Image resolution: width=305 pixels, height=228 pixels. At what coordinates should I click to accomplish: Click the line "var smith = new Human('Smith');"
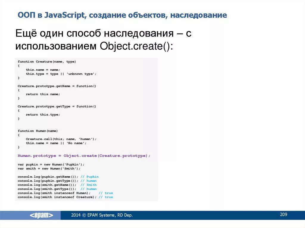pos(49,169)
